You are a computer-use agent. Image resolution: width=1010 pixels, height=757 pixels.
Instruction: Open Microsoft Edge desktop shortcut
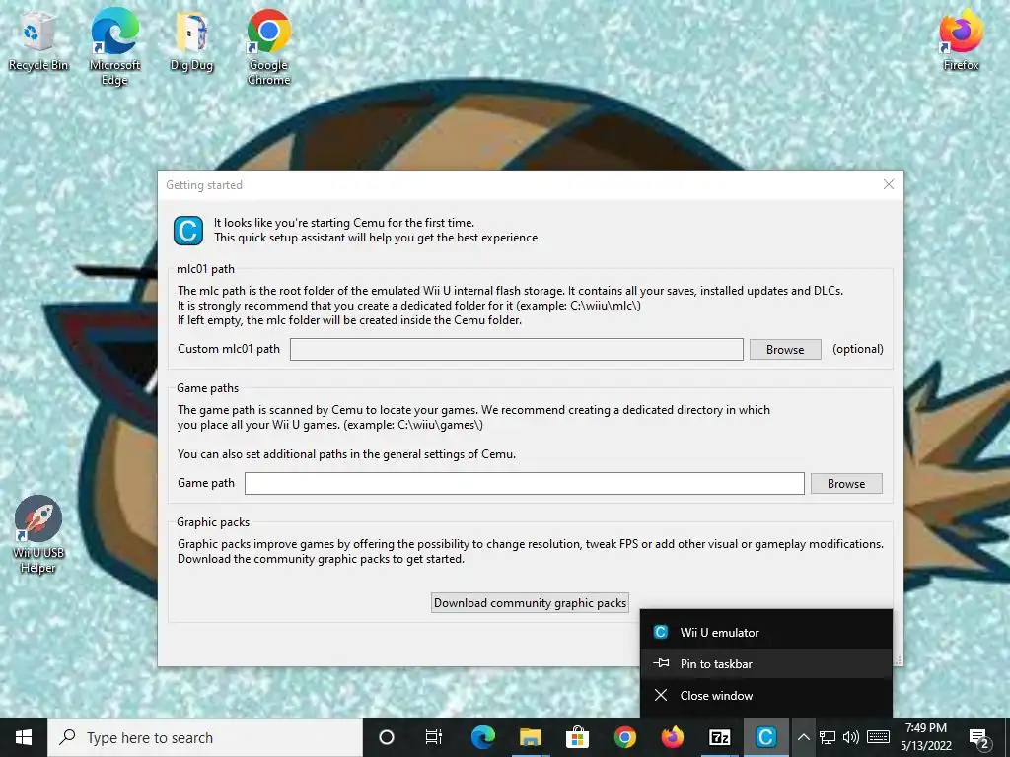click(x=114, y=46)
